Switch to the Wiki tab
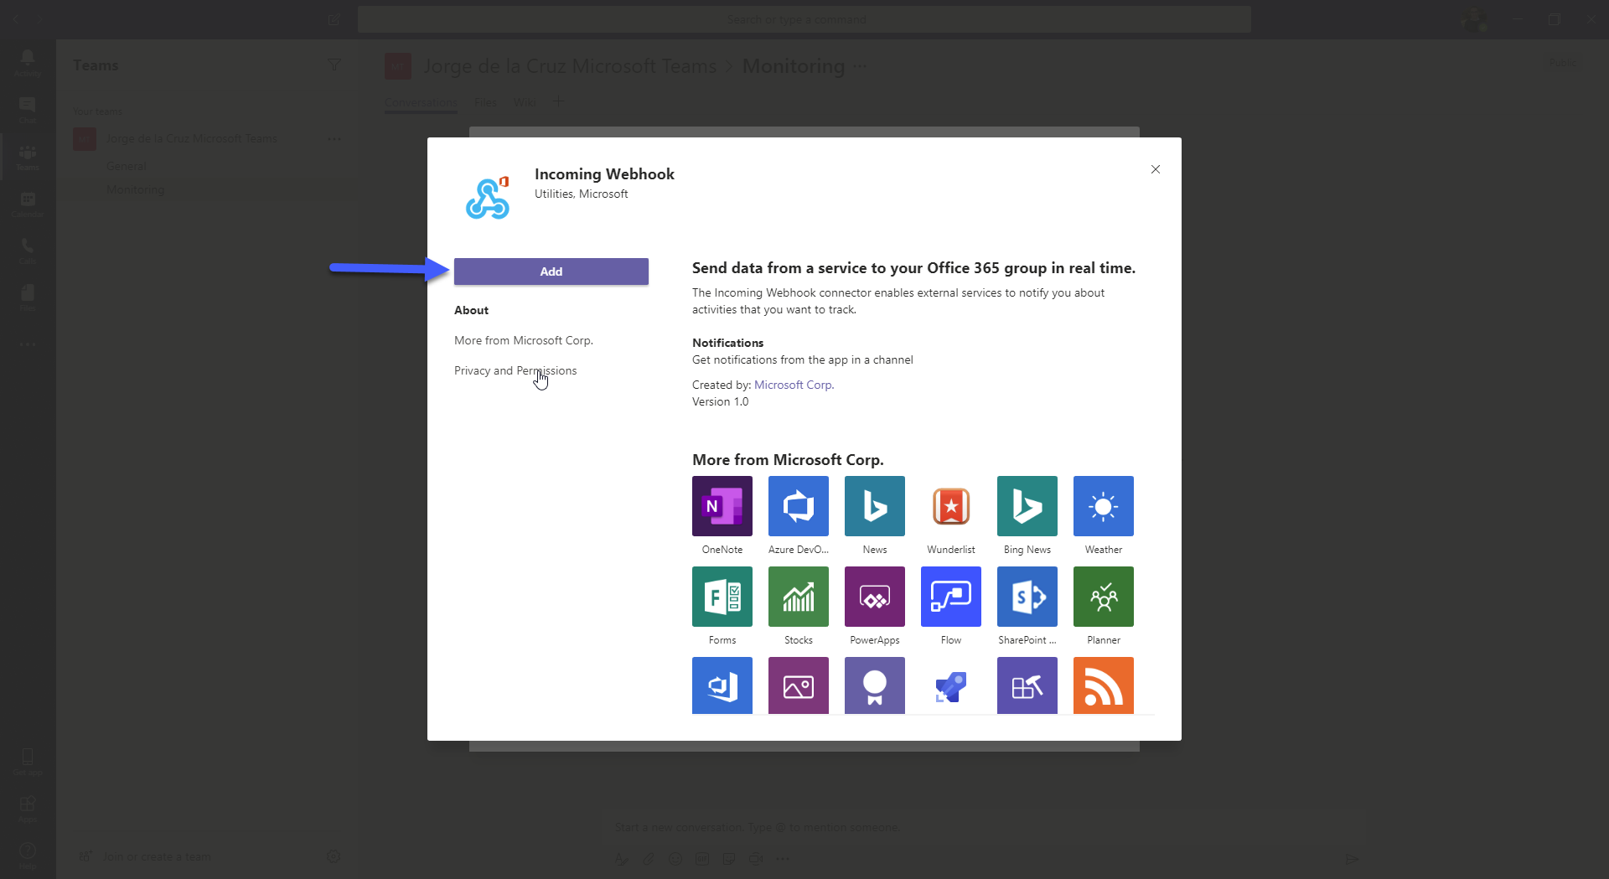This screenshot has width=1609, height=879. pyautogui.click(x=525, y=102)
